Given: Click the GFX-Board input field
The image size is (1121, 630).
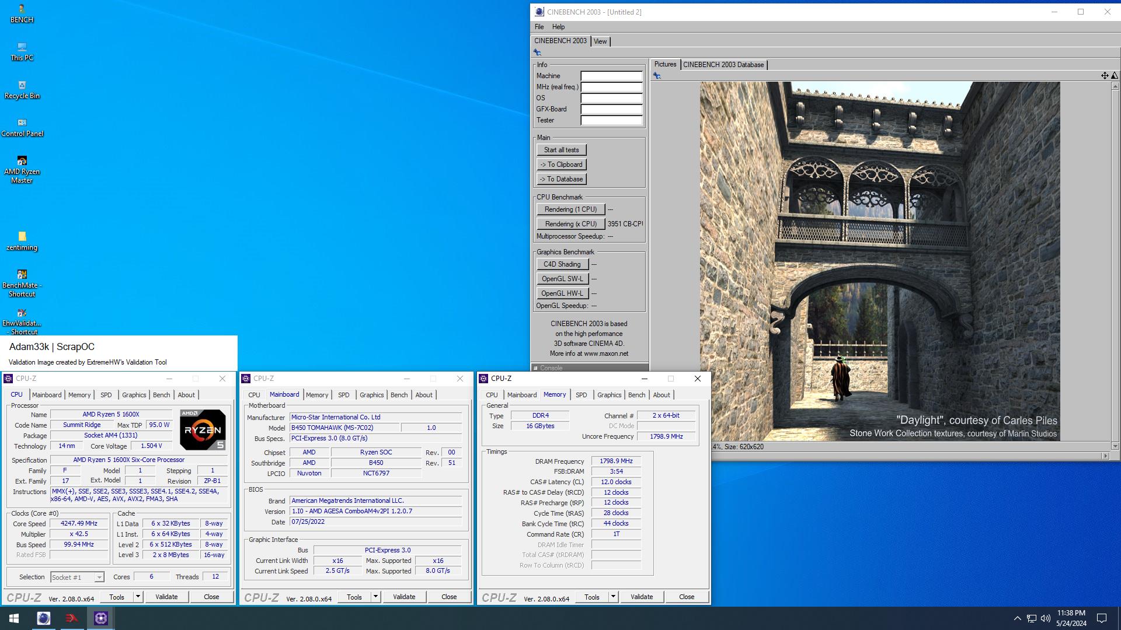Looking at the screenshot, I should [x=611, y=109].
